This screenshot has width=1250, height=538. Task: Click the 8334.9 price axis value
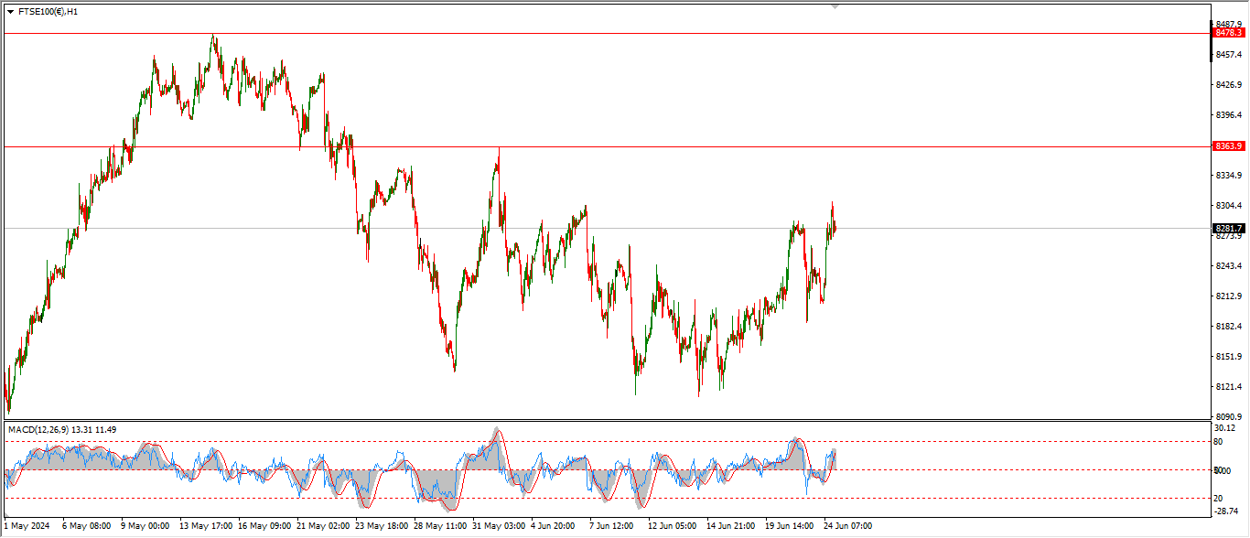tap(1228, 175)
